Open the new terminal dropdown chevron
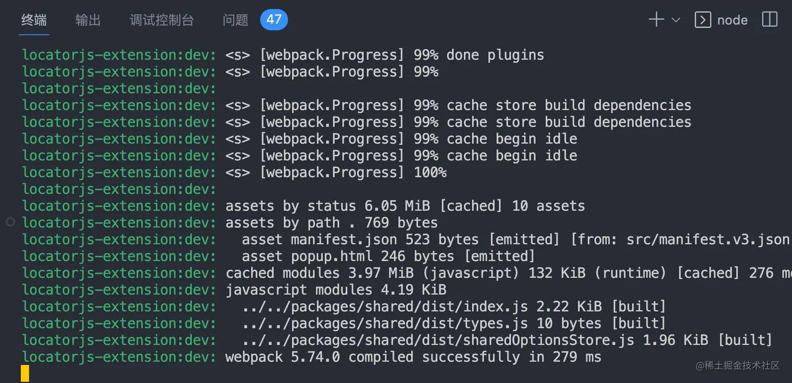 [676, 20]
